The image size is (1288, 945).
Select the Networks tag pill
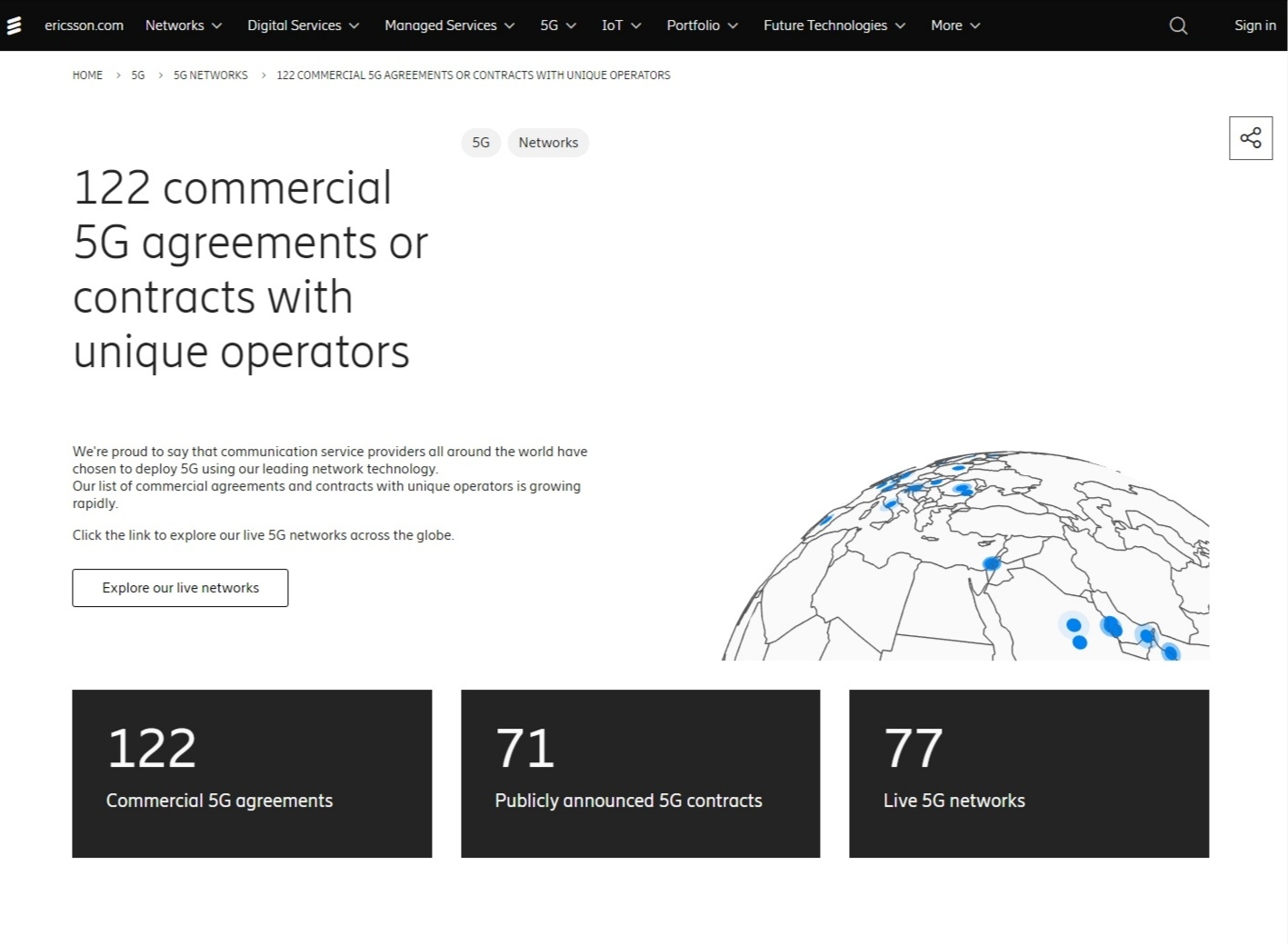coord(548,143)
